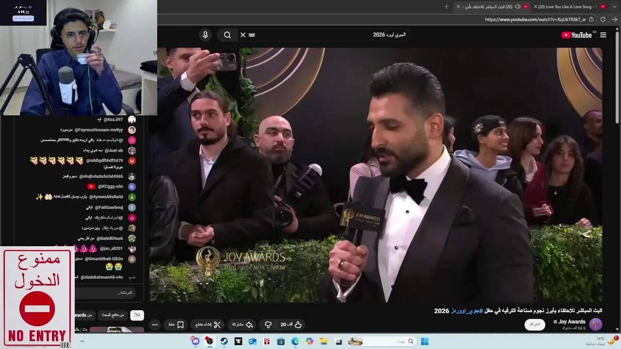Open the tab list dropdown chevron
Screen dimensions: 621x349
pyautogui.click(x=615, y=6)
